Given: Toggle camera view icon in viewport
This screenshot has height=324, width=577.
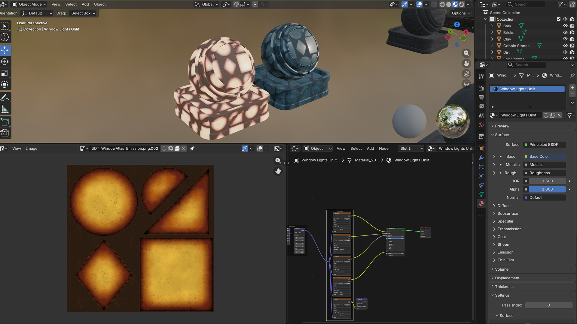Looking at the screenshot, I should point(466,74).
